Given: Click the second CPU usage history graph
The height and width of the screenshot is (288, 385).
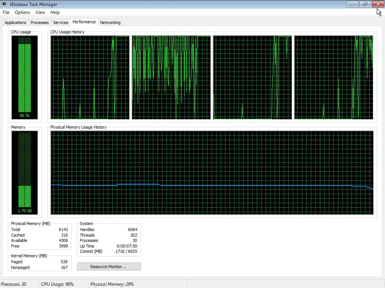Looking at the screenshot, I should pyautogui.click(x=171, y=77).
